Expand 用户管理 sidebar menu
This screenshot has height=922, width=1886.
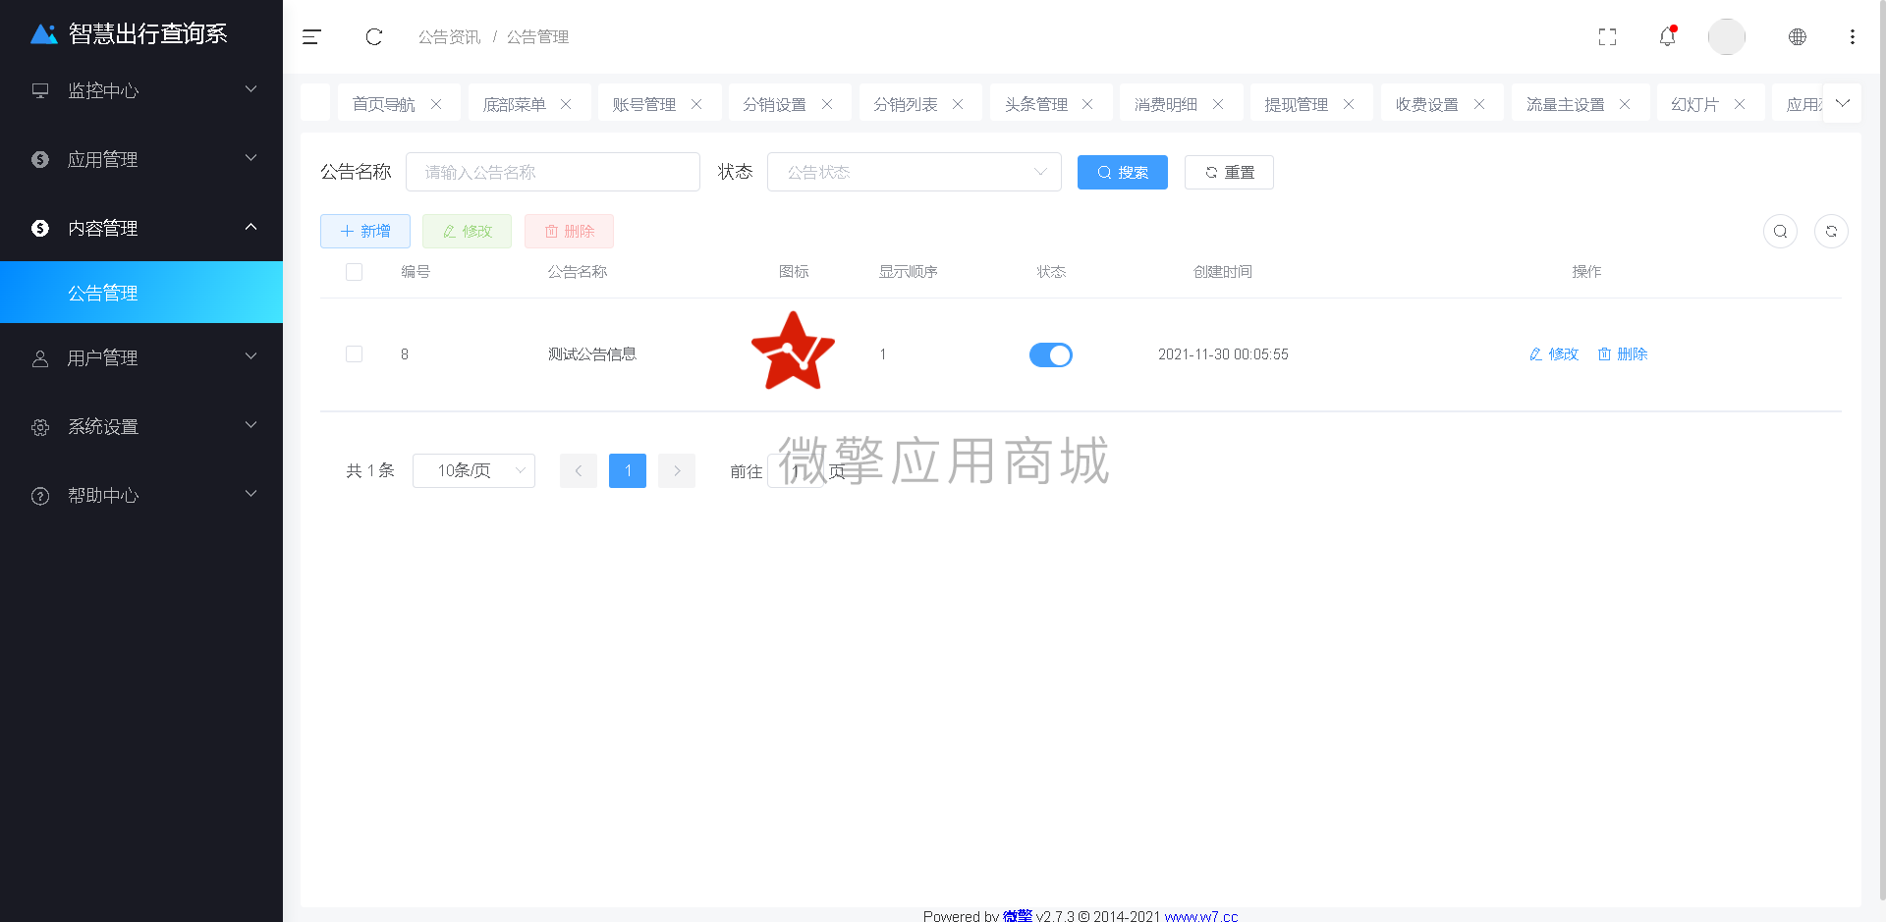point(141,357)
